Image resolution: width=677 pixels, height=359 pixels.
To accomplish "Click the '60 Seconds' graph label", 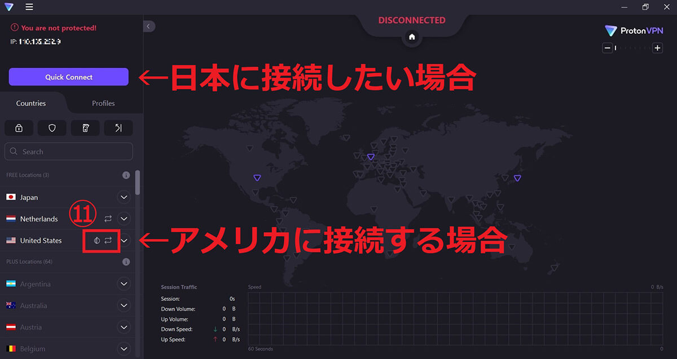I will point(261,349).
